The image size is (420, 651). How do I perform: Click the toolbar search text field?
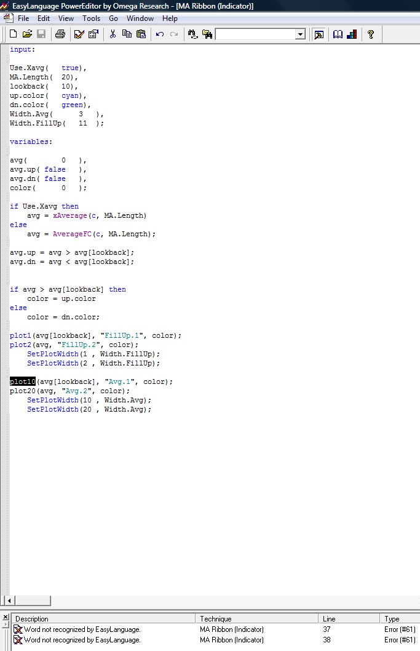[256, 34]
